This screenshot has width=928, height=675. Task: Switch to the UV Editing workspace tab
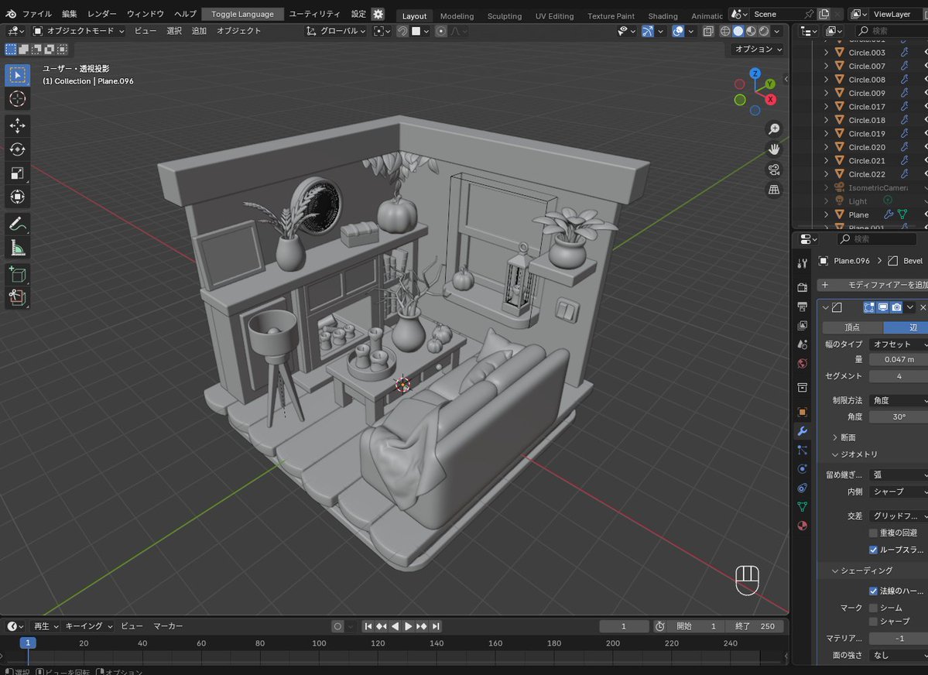(x=554, y=16)
